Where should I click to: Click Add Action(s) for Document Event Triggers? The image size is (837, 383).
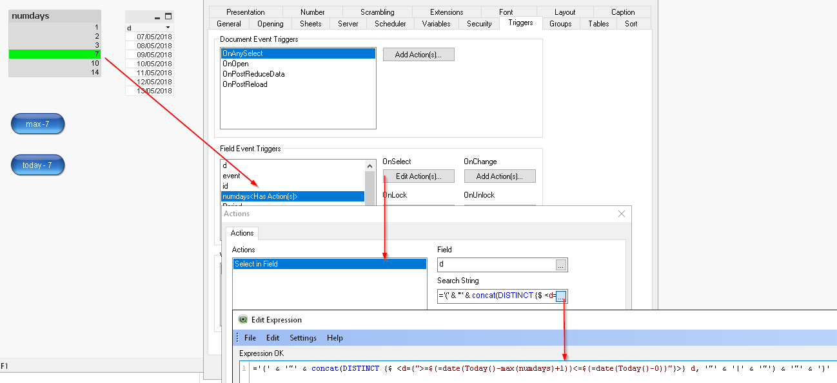pos(418,54)
